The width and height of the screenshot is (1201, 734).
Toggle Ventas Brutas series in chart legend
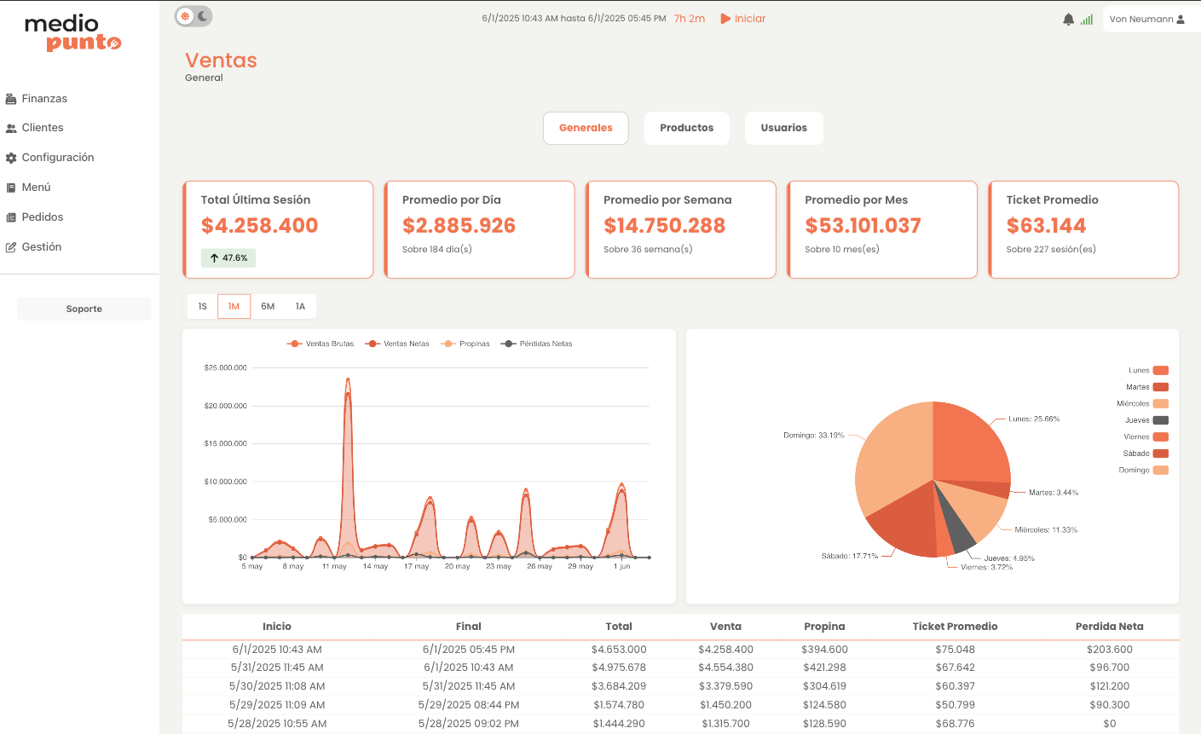coord(320,344)
